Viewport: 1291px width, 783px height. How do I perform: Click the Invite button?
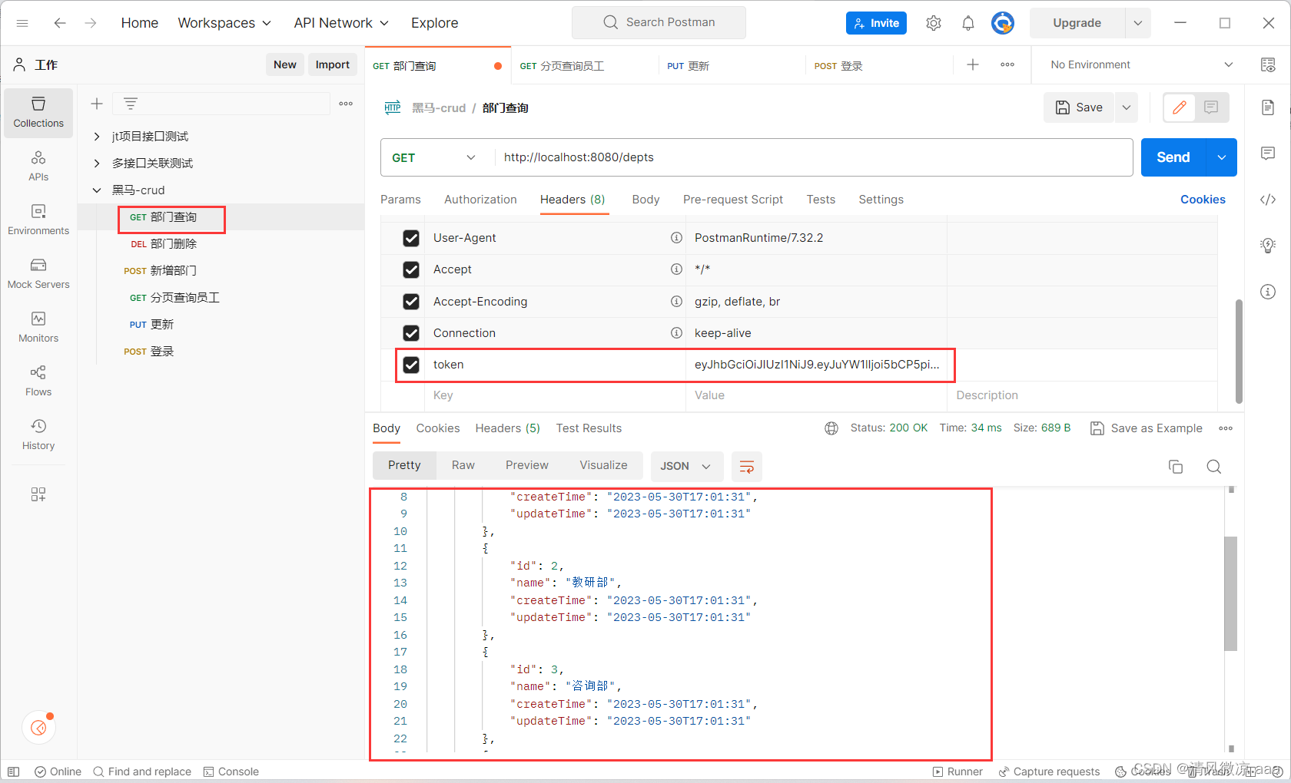tap(876, 23)
